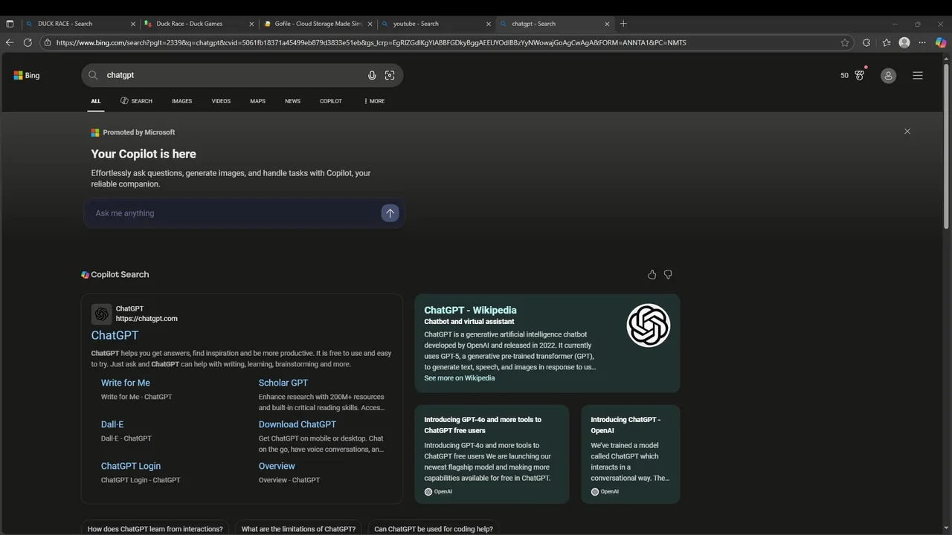Expand the MORE dropdown menu
Screen dimensions: 952x535
click(374, 101)
